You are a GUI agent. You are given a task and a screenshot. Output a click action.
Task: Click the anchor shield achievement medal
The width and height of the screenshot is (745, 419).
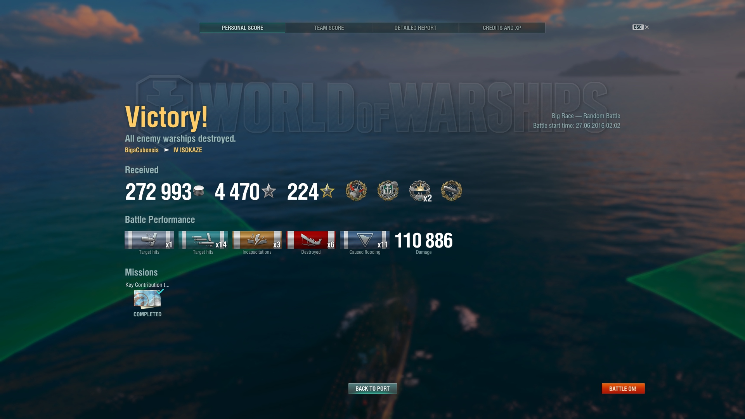click(x=388, y=191)
